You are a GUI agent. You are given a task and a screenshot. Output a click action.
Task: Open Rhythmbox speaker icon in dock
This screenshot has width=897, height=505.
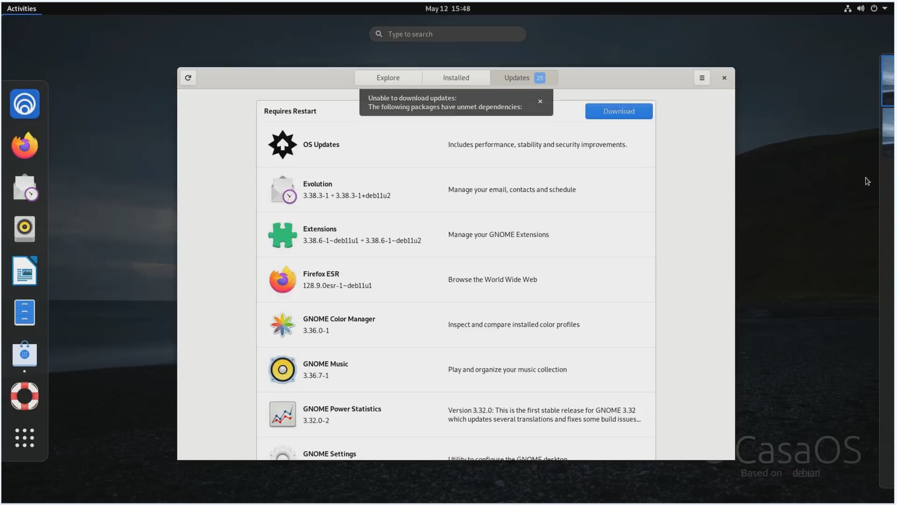25,229
